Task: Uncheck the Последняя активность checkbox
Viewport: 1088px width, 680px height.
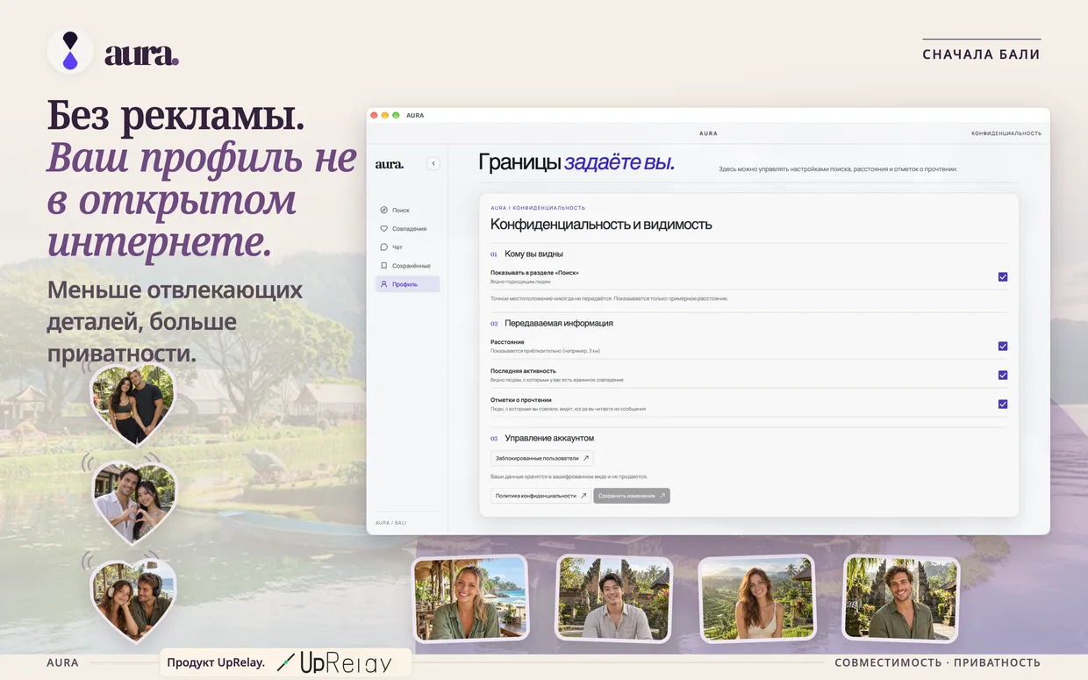Action: click(x=1003, y=376)
